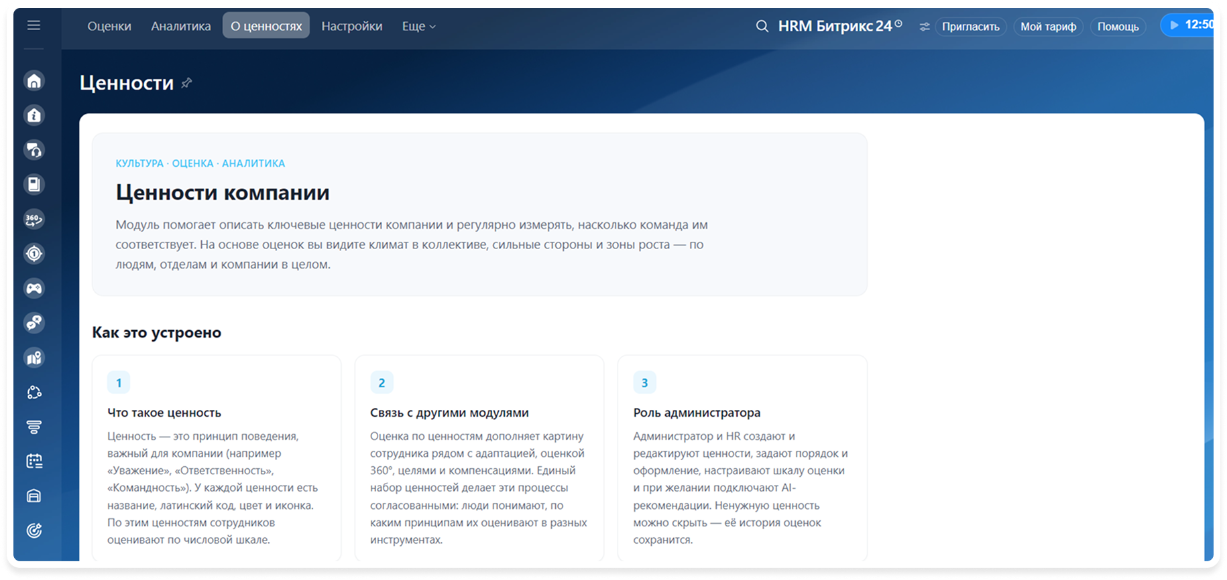The image size is (1227, 580).
Task: Click the clock icon next to Битрикс24
Action: coord(898,23)
